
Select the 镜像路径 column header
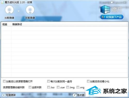17,24
